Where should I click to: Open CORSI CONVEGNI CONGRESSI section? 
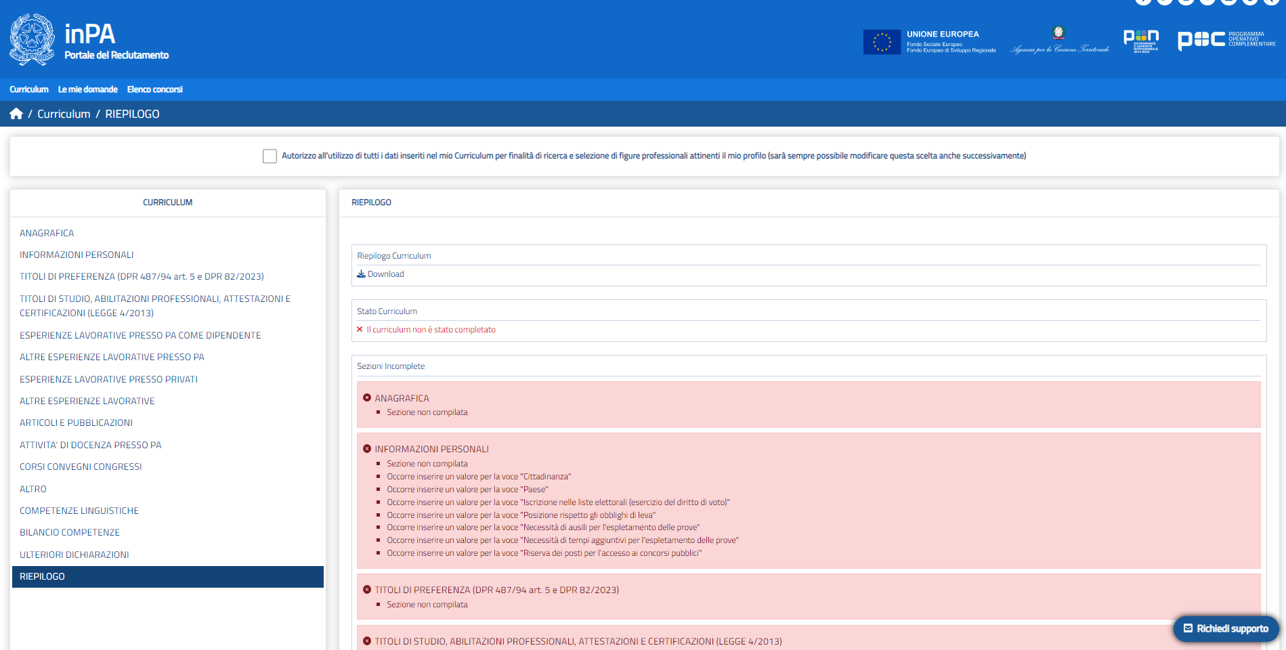tap(81, 467)
